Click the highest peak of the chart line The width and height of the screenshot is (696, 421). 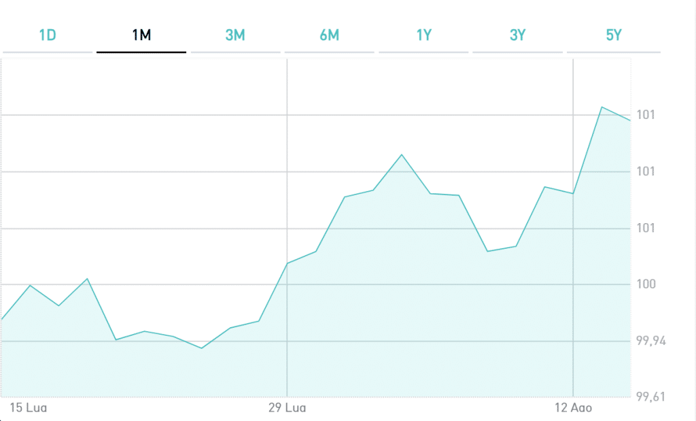[602, 107]
